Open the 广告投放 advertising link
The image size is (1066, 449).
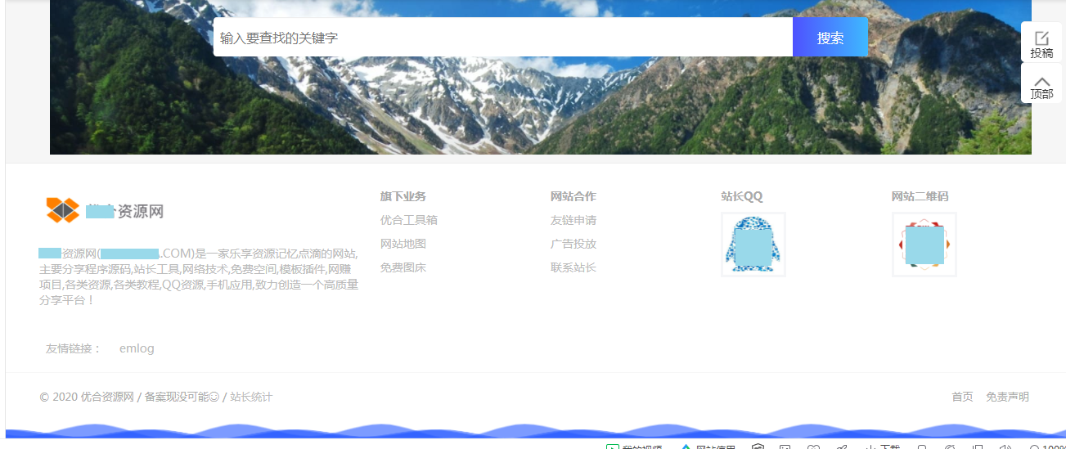coord(573,244)
